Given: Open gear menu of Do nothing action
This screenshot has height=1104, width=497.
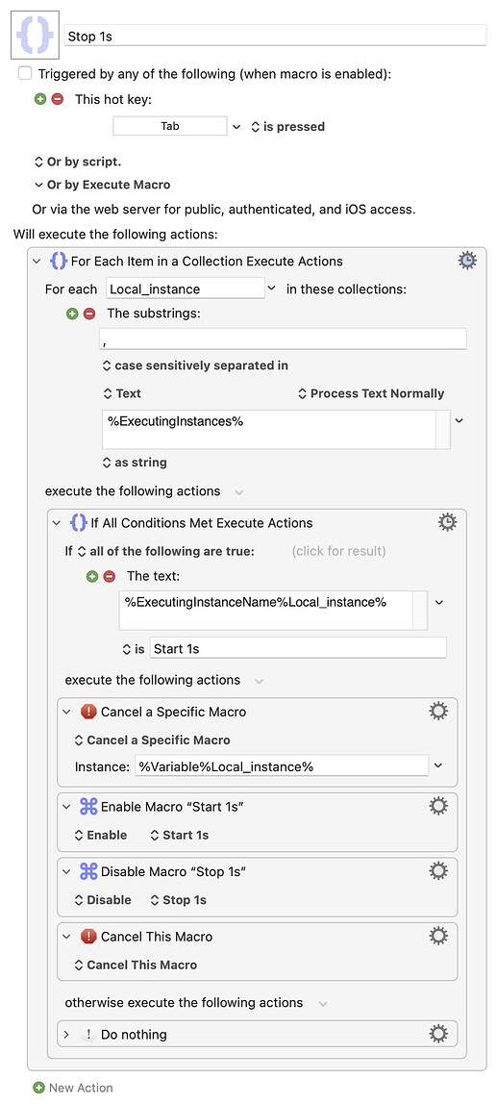Looking at the screenshot, I should [437, 1034].
